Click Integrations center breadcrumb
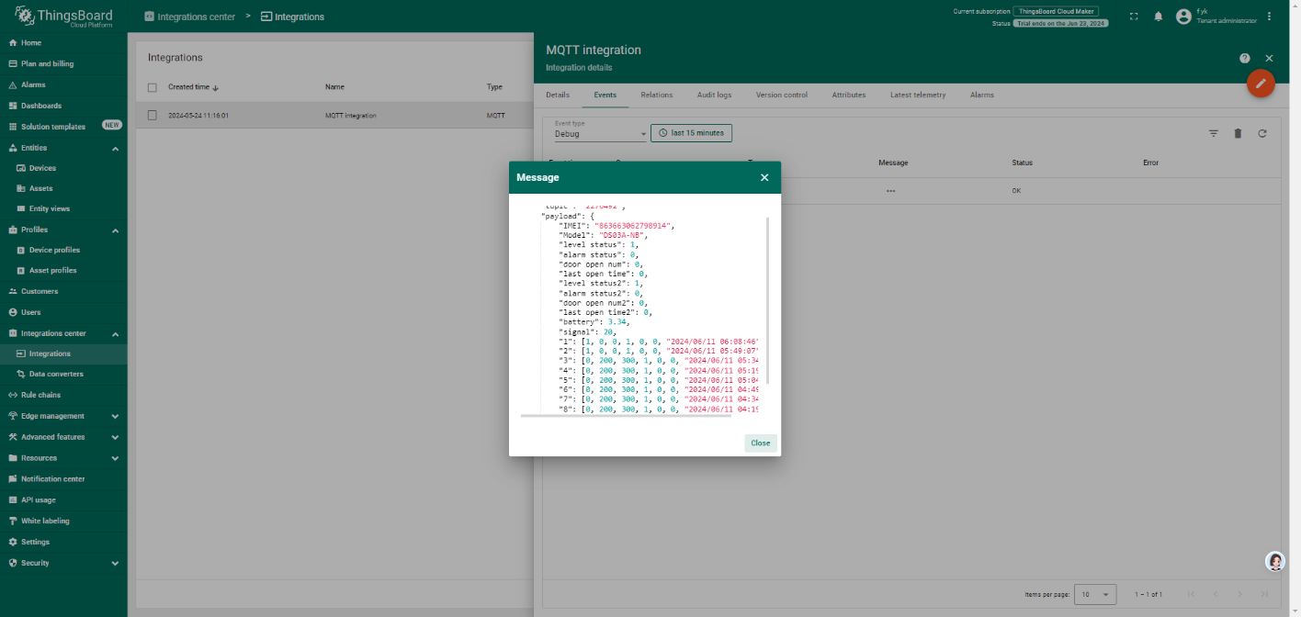The image size is (1301, 617). pos(189,17)
